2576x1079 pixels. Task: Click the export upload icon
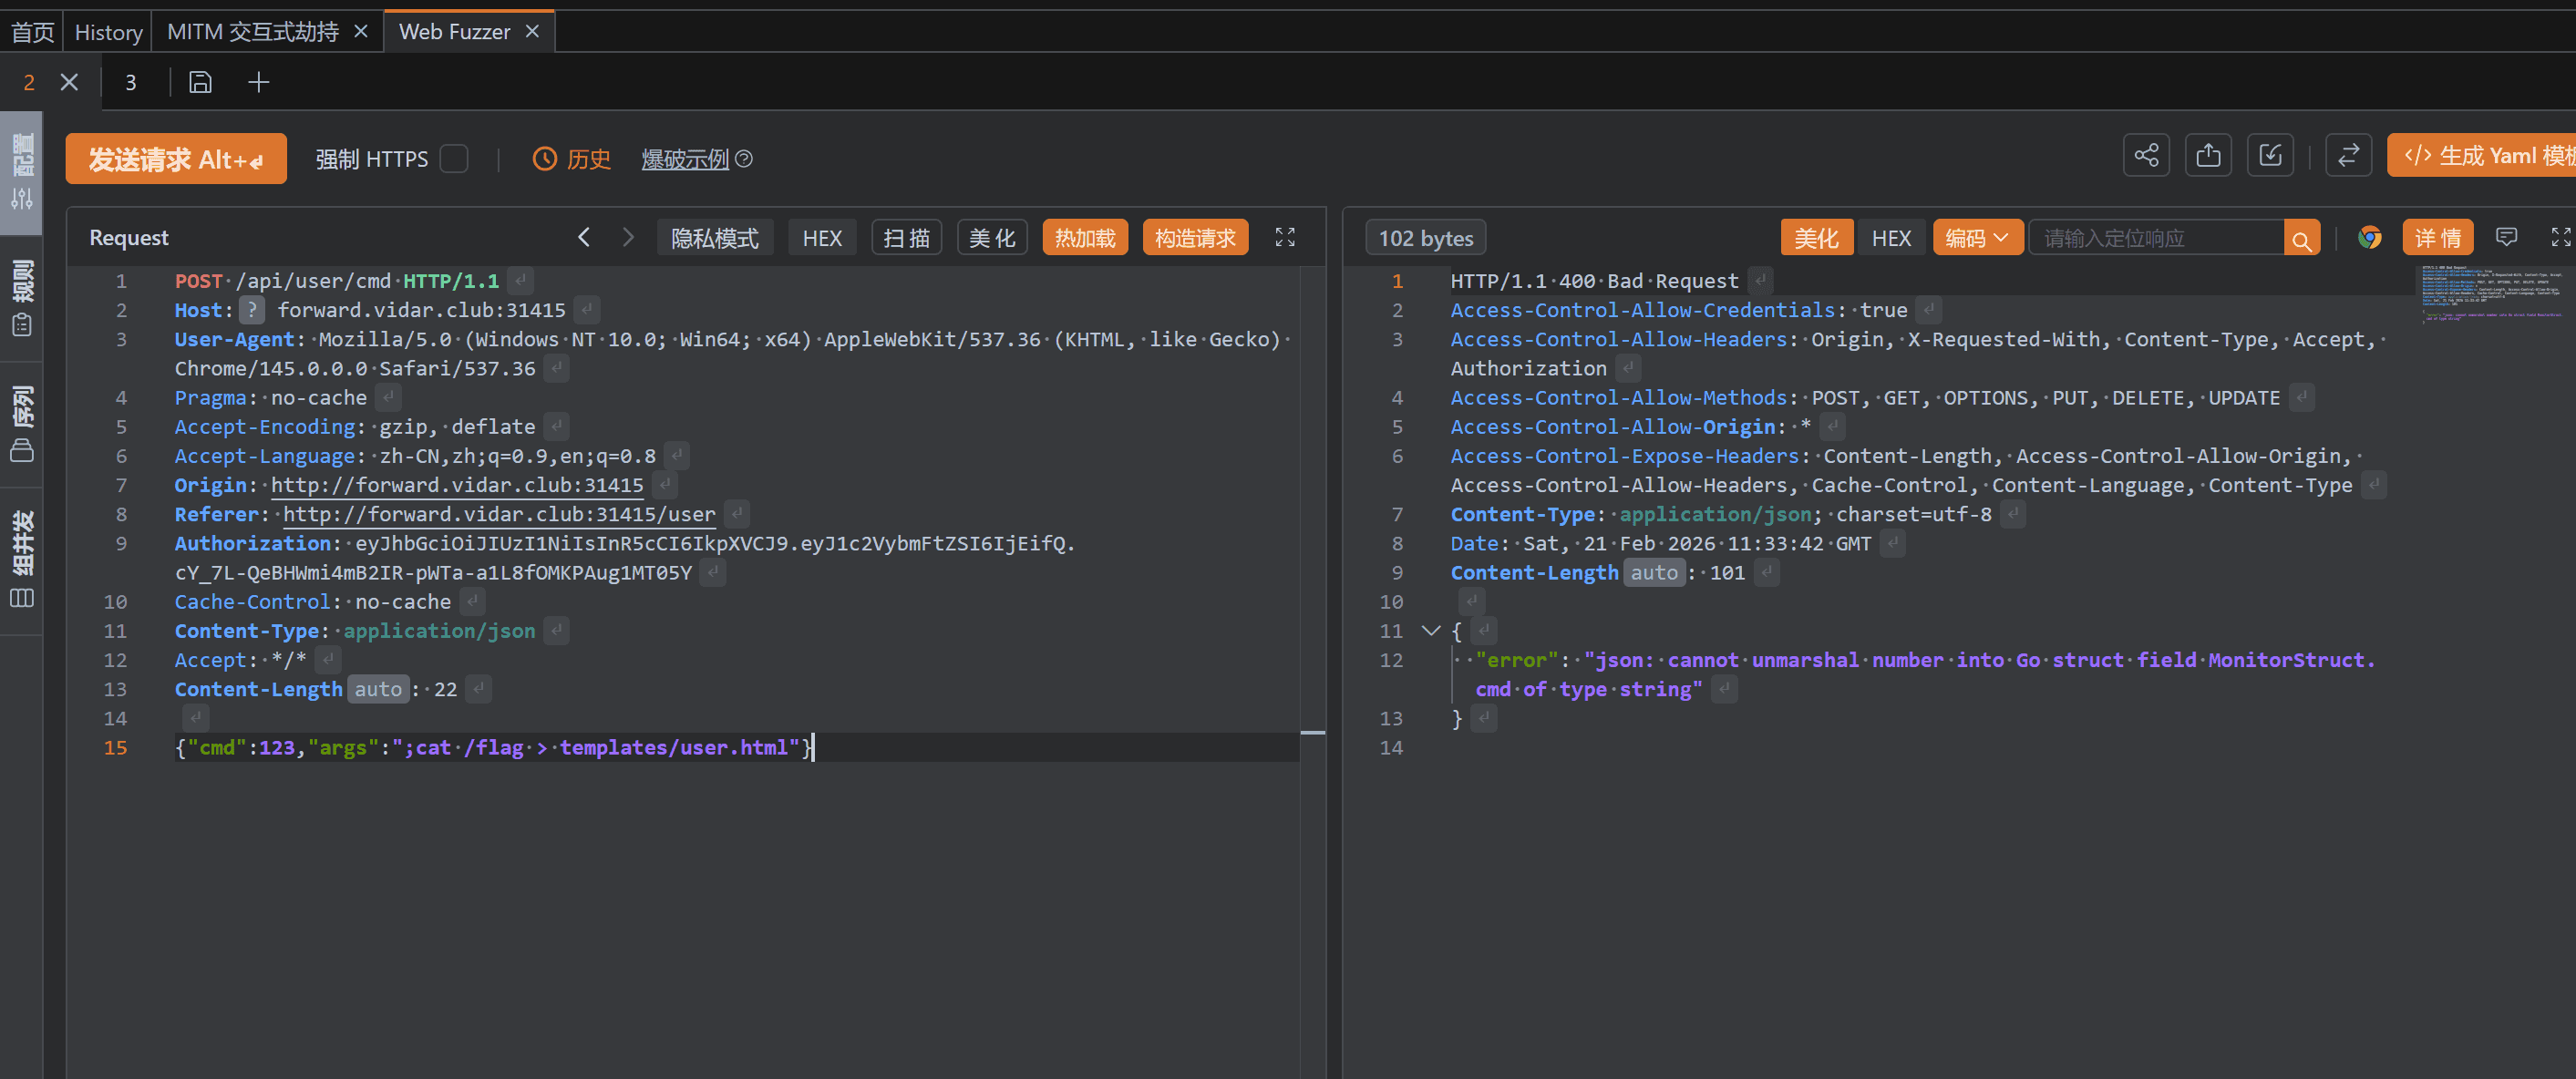coord(2208,156)
